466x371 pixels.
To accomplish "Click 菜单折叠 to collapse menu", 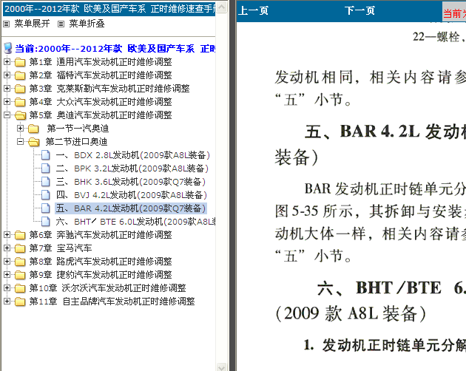I will [x=87, y=24].
